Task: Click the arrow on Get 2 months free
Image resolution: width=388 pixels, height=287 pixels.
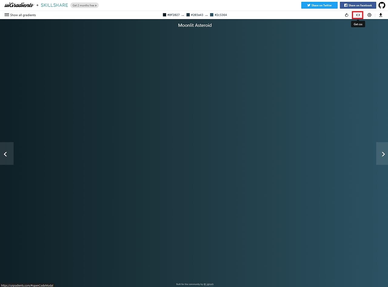Action: (95, 5)
